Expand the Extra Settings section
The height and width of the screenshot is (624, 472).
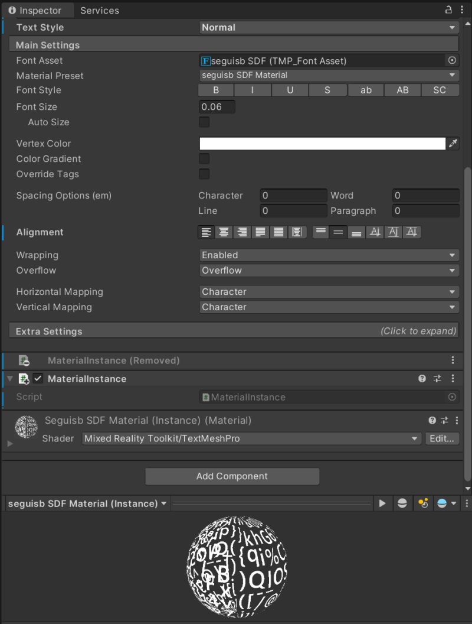tap(233, 331)
